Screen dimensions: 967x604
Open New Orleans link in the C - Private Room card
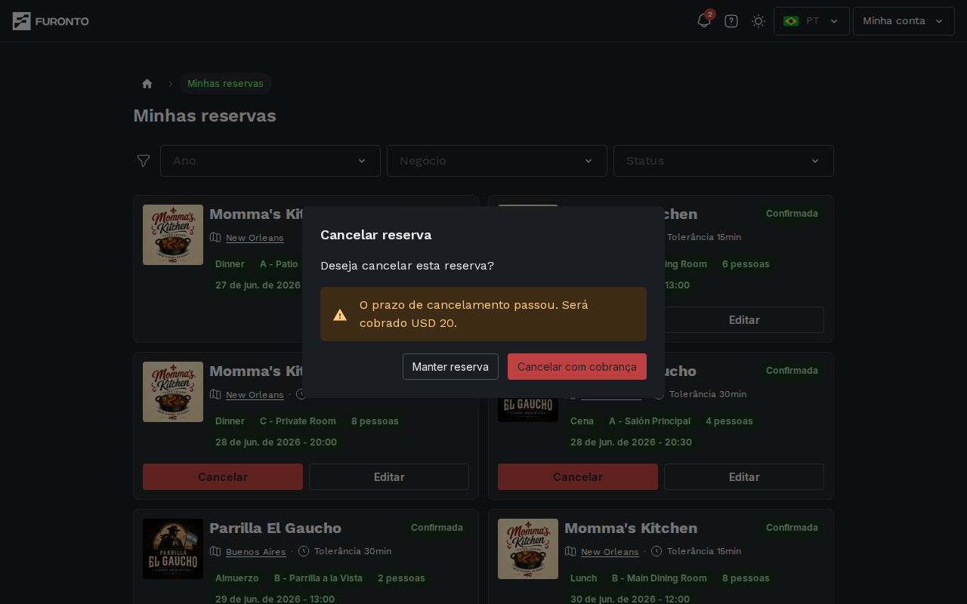pos(255,395)
